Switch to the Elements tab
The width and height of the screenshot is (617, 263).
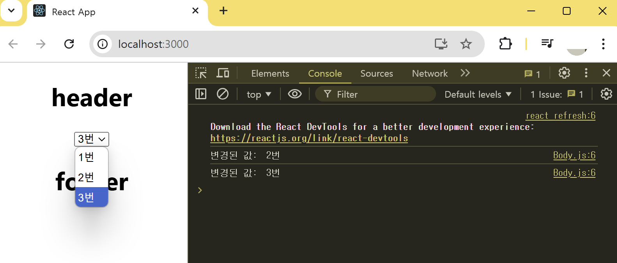click(270, 74)
